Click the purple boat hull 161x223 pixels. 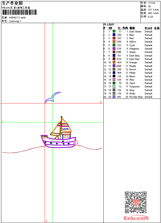point(58,142)
